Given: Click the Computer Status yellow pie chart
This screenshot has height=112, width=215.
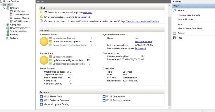Looking at the screenshot, I should coord(44,41).
